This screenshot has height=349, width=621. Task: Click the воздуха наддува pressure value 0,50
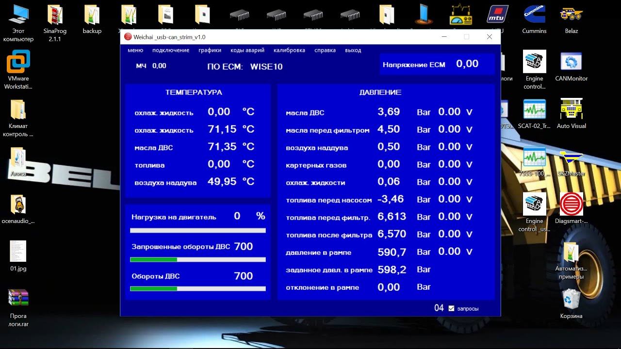389,147
